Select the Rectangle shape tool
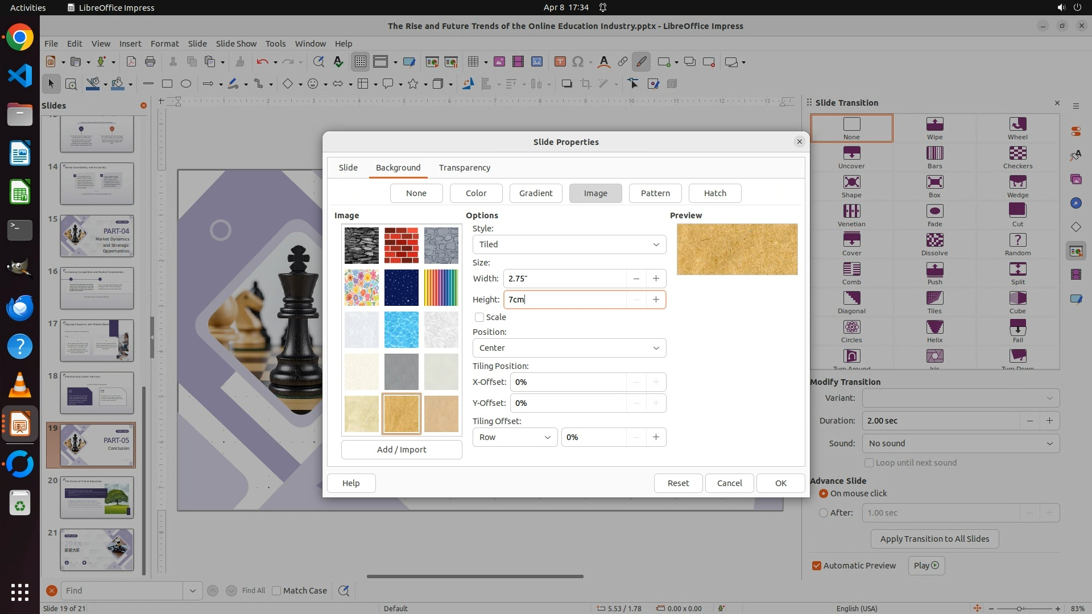This screenshot has height=614, width=1092. point(167,84)
